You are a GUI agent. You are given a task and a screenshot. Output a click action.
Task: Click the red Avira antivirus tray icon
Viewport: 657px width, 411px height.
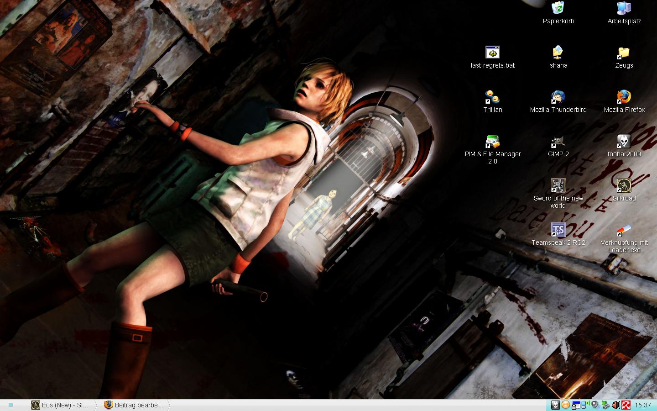(x=626, y=405)
